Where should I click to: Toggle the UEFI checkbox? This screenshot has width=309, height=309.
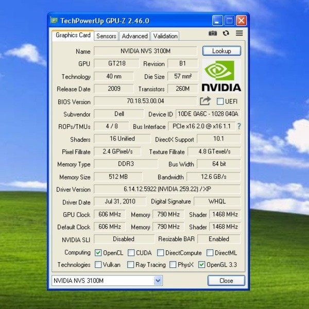[220, 101]
